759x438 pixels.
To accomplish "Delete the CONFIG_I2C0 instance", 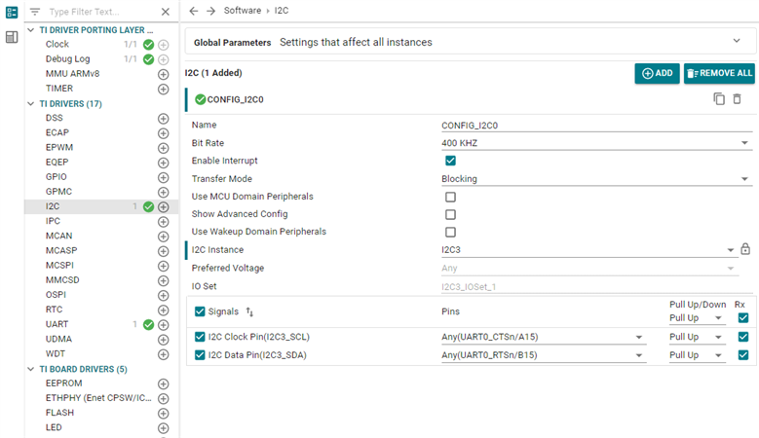I will coord(738,99).
